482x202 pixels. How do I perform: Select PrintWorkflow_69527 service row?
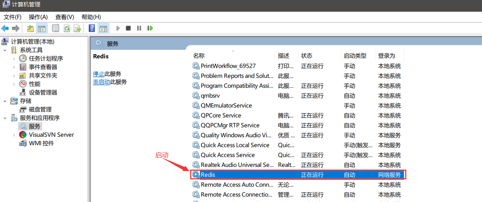point(297,66)
